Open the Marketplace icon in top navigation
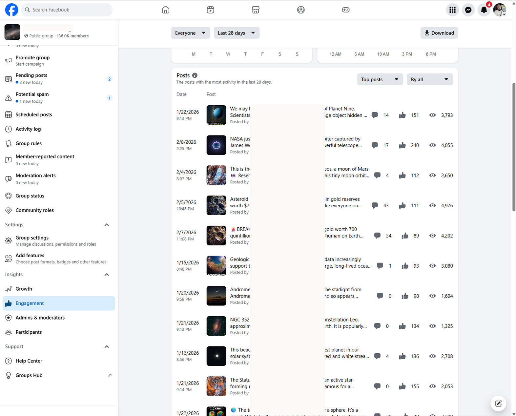Viewport: 516px width, 416px height. 256,10
